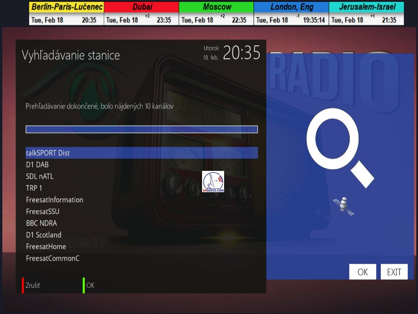The image size is (418, 314).
Task: Click the Moscow world clock header
Action: [x=216, y=7]
